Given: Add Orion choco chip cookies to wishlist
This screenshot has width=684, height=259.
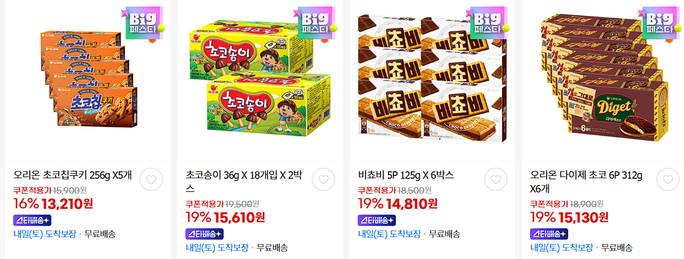Looking at the screenshot, I should [x=151, y=179].
